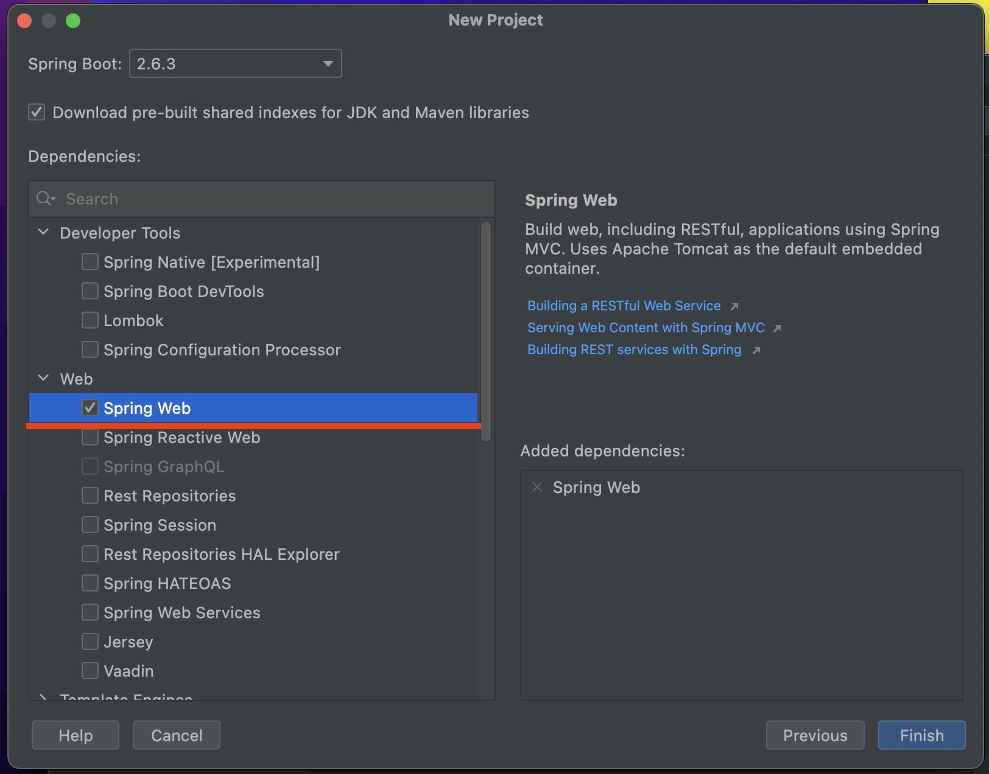Select the Developer Tools group label
The width and height of the screenshot is (989, 774).
click(120, 232)
